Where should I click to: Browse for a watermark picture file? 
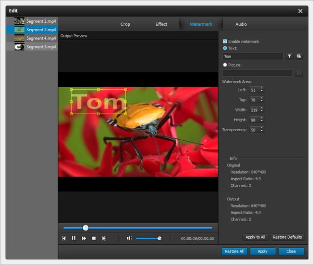[299, 73]
